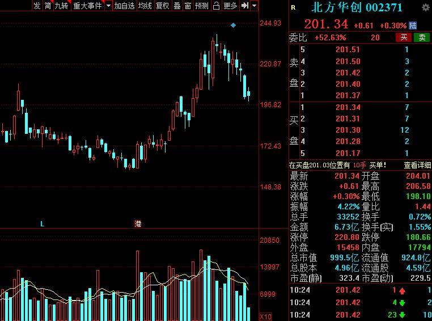This screenshot has width=432, height=321.
Task: Click the 窗 window button
Action: [188, 6]
